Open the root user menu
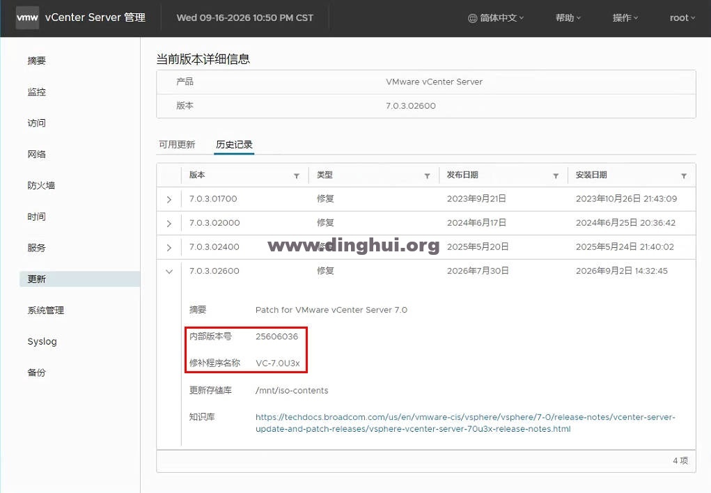Viewport: 711px width, 493px height. tap(682, 18)
